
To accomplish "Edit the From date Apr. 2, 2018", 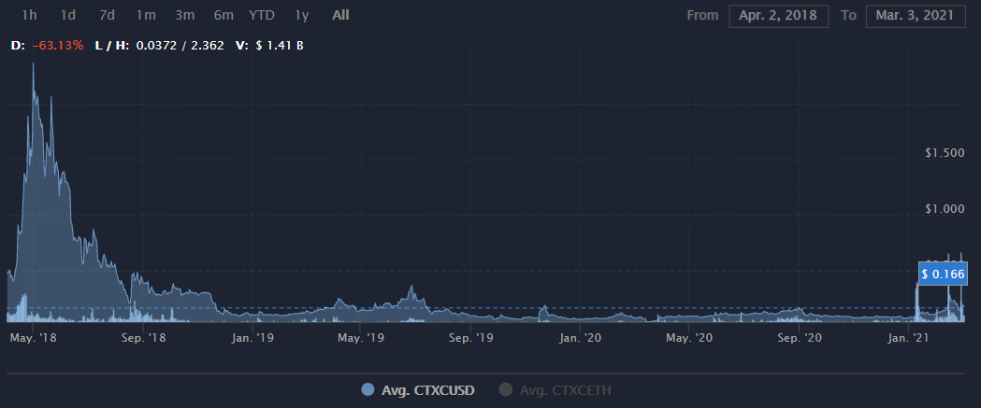I will [778, 16].
